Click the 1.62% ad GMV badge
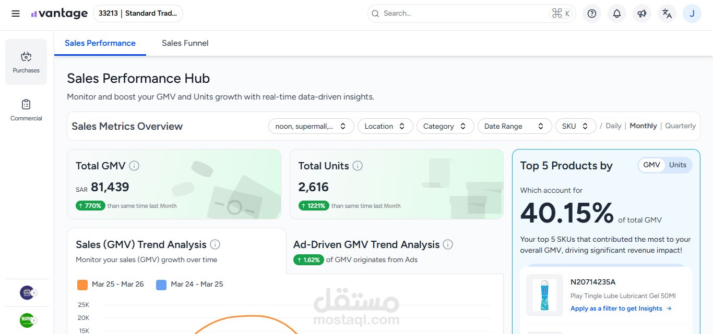Screen dimensions: 713x334 (308, 259)
